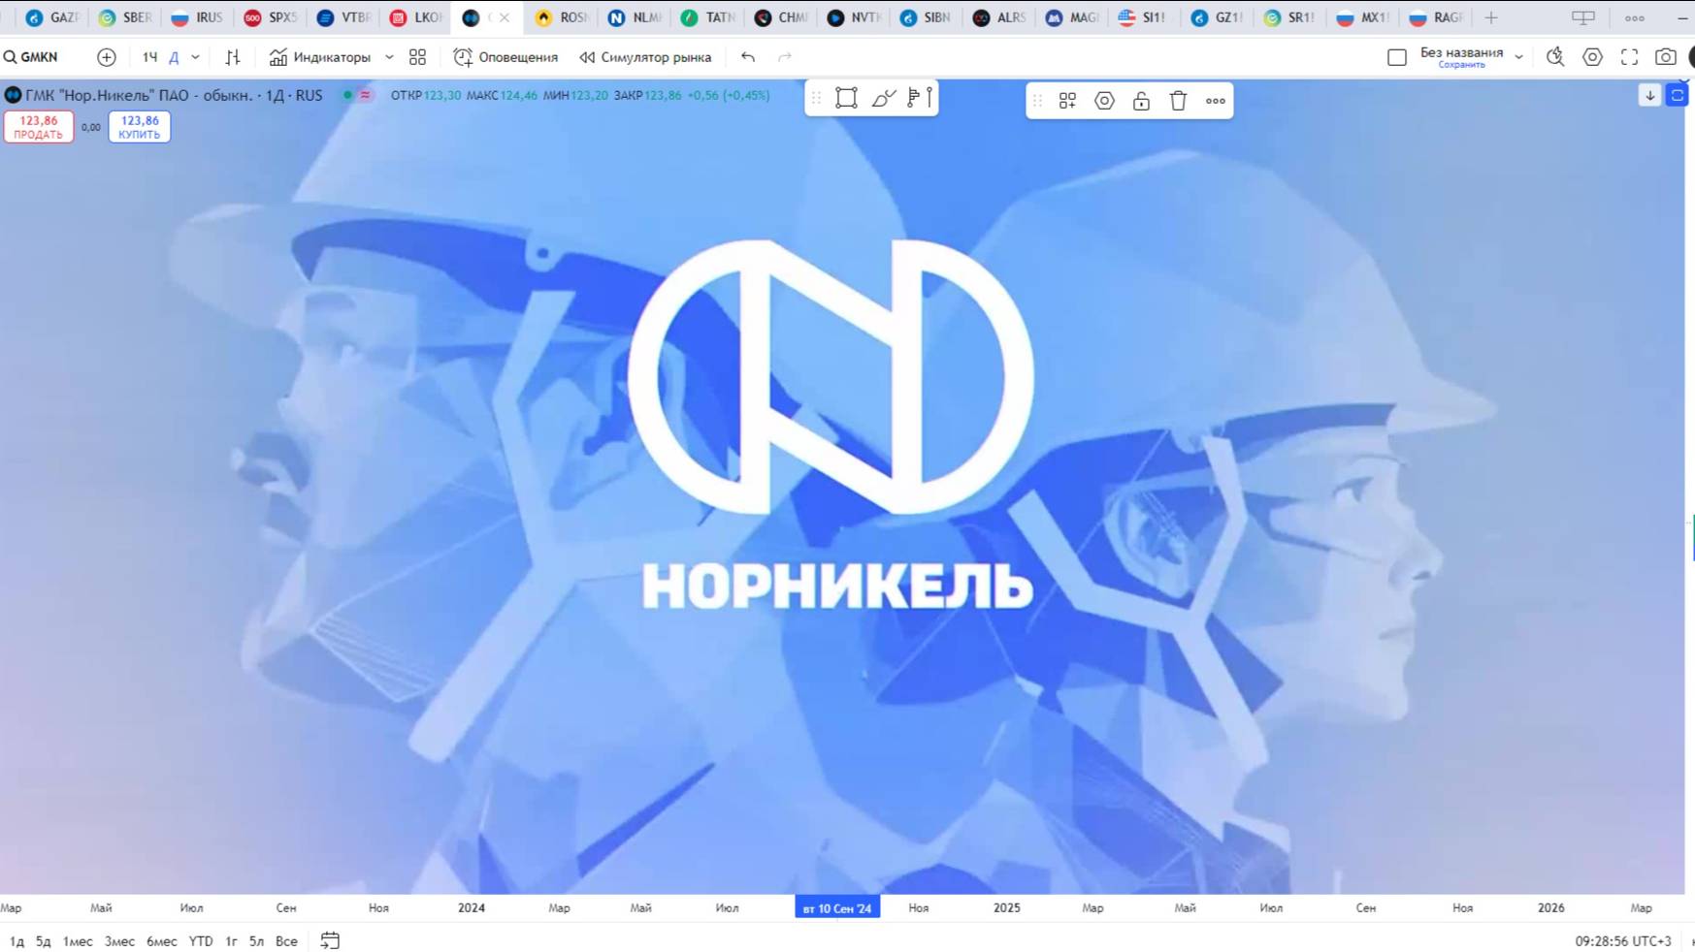Enter fullscreen mode
1695x952 pixels.
click(1629, 57)
